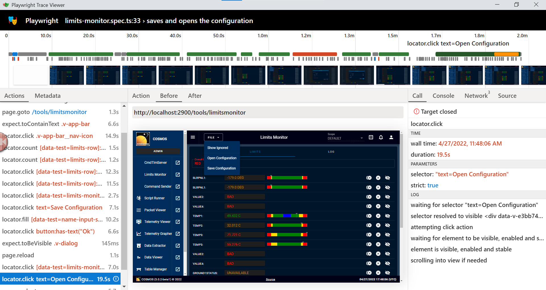Click Script Runner running-figure icon
546x290 pixels.
click(139, 198)
